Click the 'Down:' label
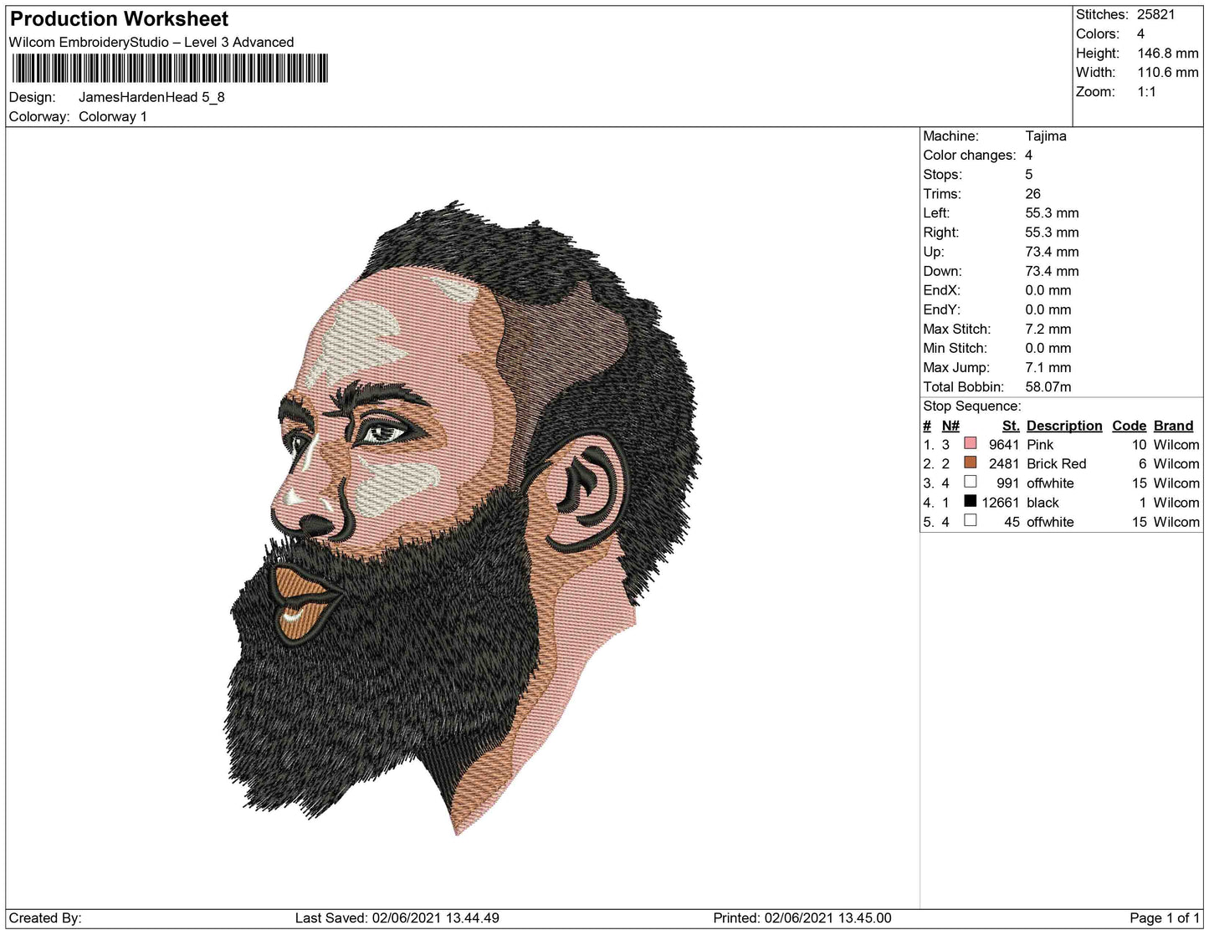This screenshot has width=1209, height=930. pos(943,270)
